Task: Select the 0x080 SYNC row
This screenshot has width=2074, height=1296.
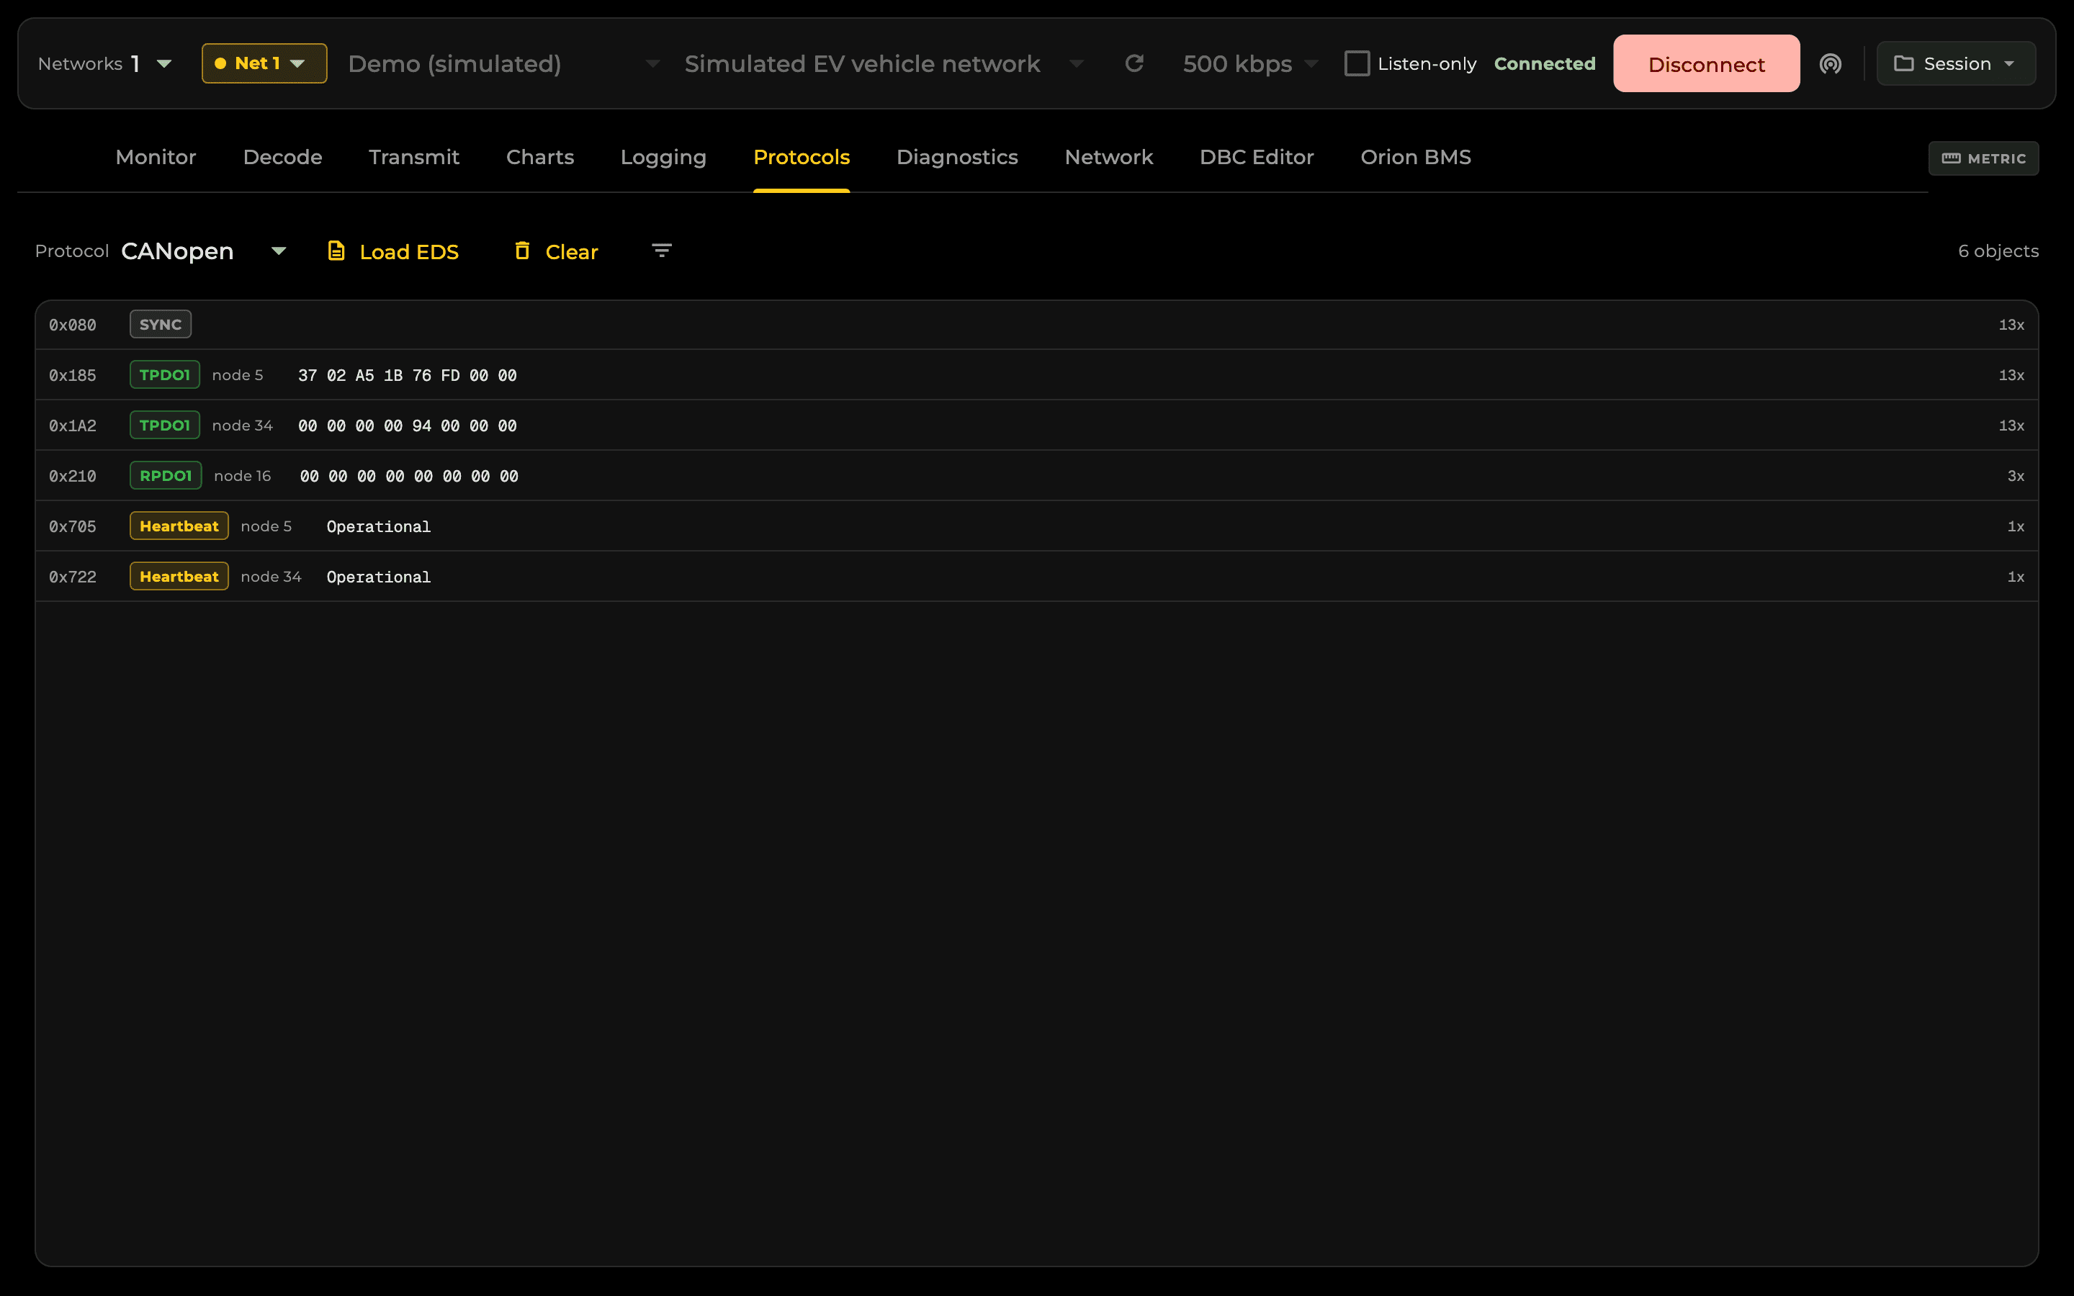Action: tap(1036, 325)
